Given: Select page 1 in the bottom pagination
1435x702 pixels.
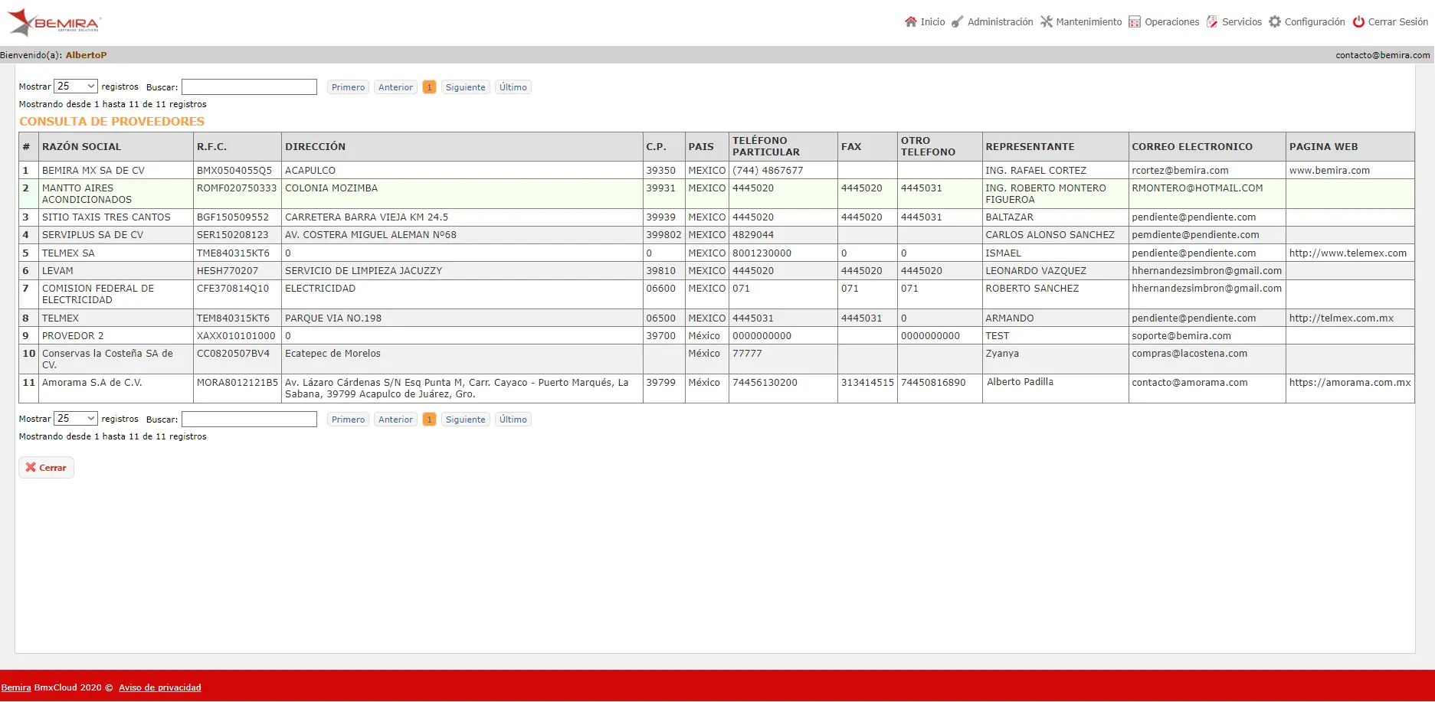Looking at the screenshot, I should (x=430, y=420).
